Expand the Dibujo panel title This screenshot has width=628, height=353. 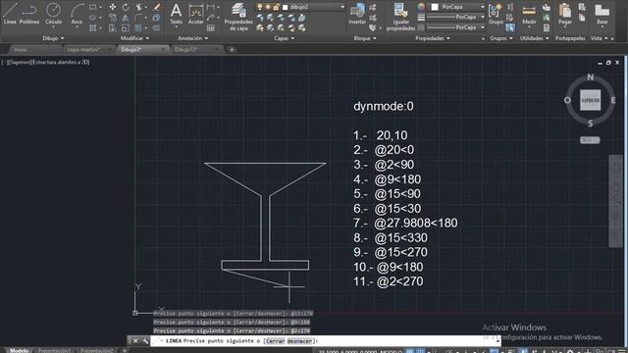(x=53, y=38)
